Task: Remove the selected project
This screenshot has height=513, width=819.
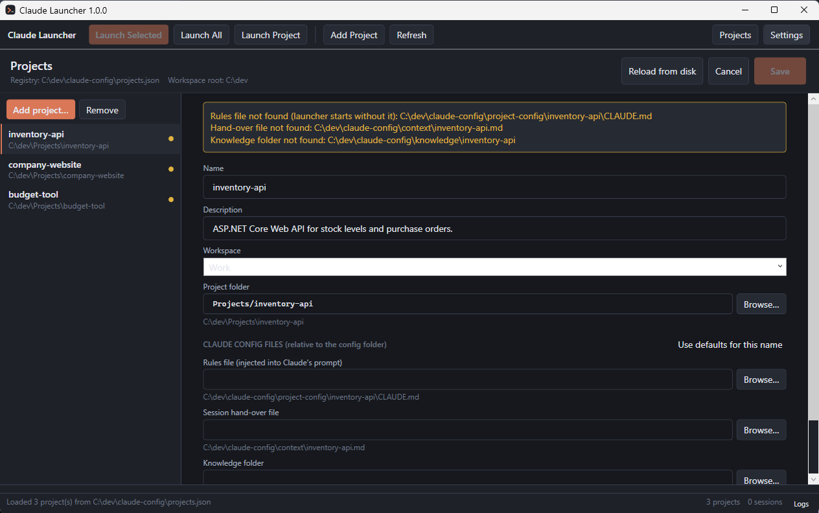Action: point(102,110)
